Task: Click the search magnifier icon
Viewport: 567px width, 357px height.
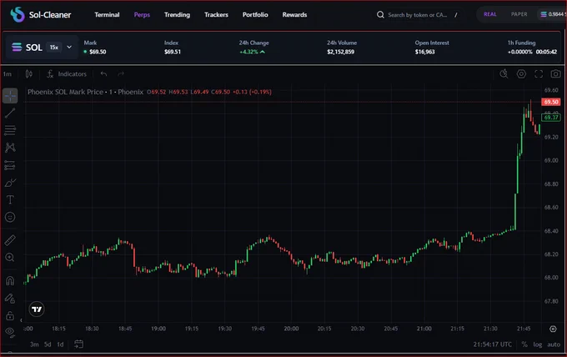Action: 380,15
